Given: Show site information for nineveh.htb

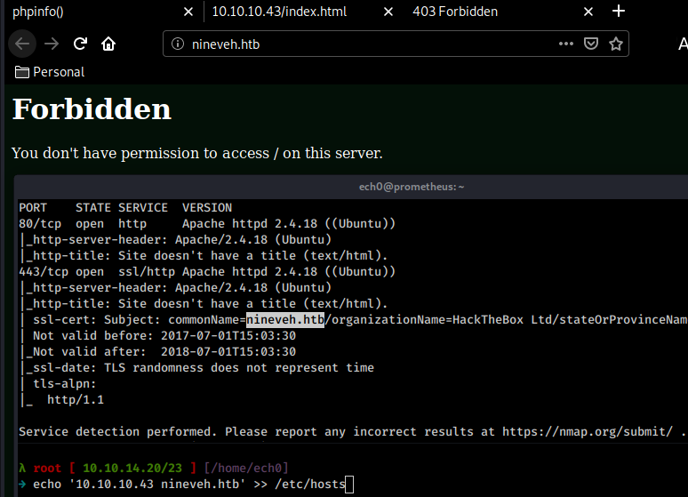Looking at the screenshot, I should click(x=177, y=44).
